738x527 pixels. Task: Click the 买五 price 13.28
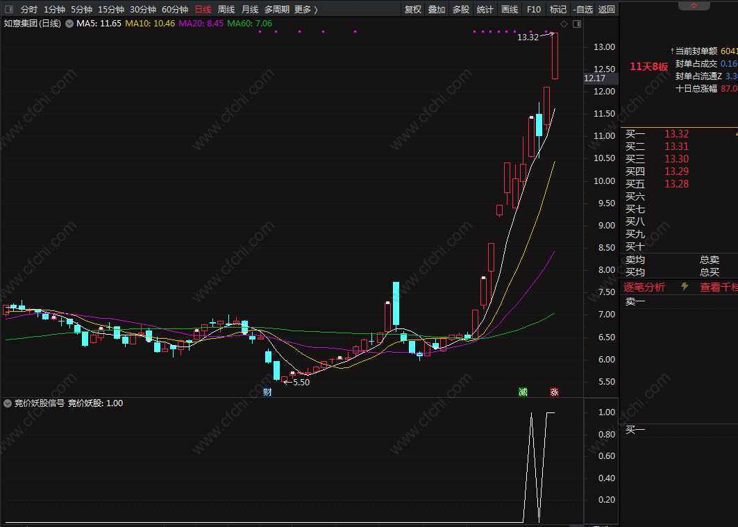tap(676, 184)
